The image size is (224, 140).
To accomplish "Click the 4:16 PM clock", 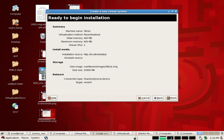I will [x=214, y=138].
